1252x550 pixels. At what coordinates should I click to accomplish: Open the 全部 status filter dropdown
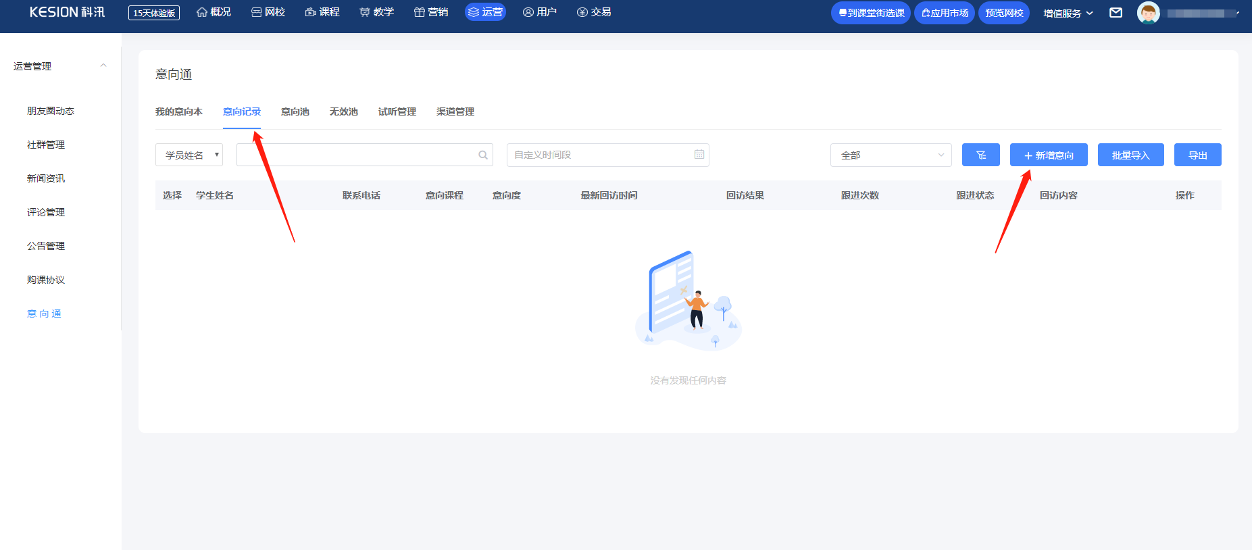(x=891, y=155)
